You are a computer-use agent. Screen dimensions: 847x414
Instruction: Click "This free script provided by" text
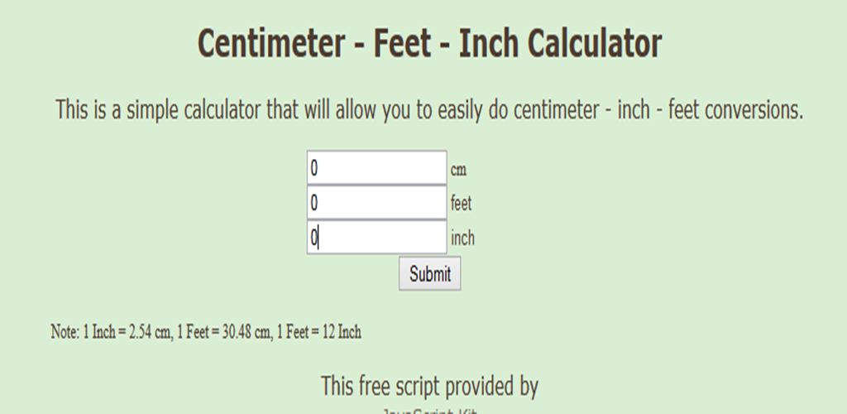pyautogui.click(x=429, y=386)
